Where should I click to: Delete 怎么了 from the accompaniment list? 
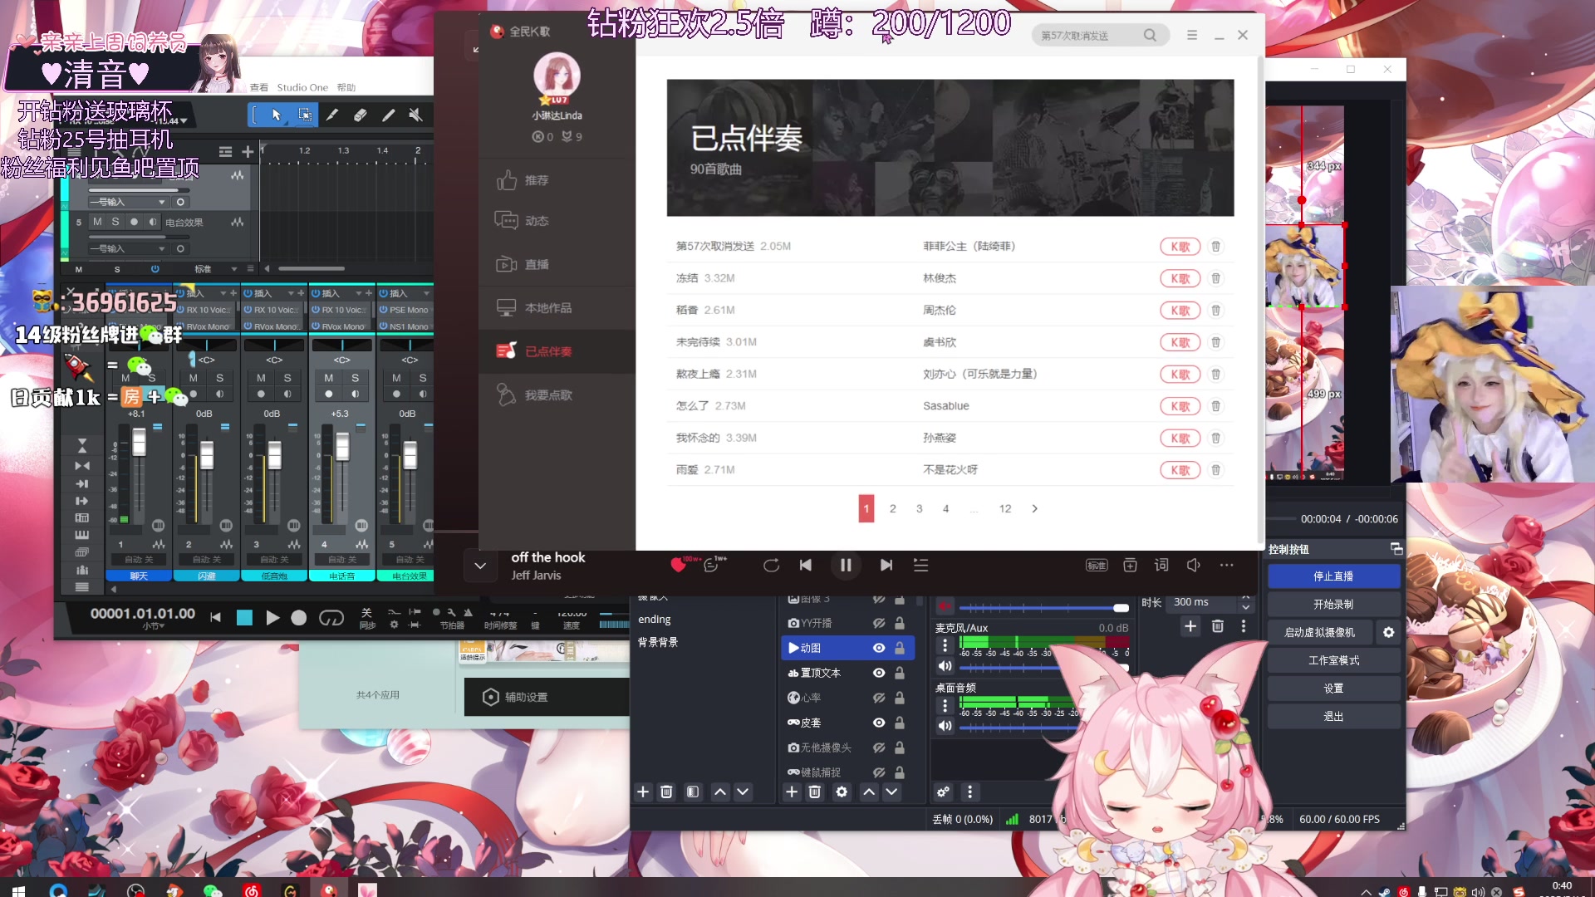click(1215, 406)
